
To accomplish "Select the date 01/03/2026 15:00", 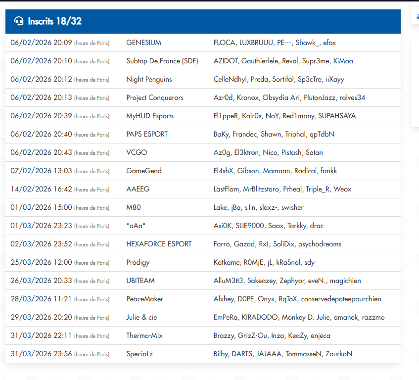I will click(x=41, y=207).
